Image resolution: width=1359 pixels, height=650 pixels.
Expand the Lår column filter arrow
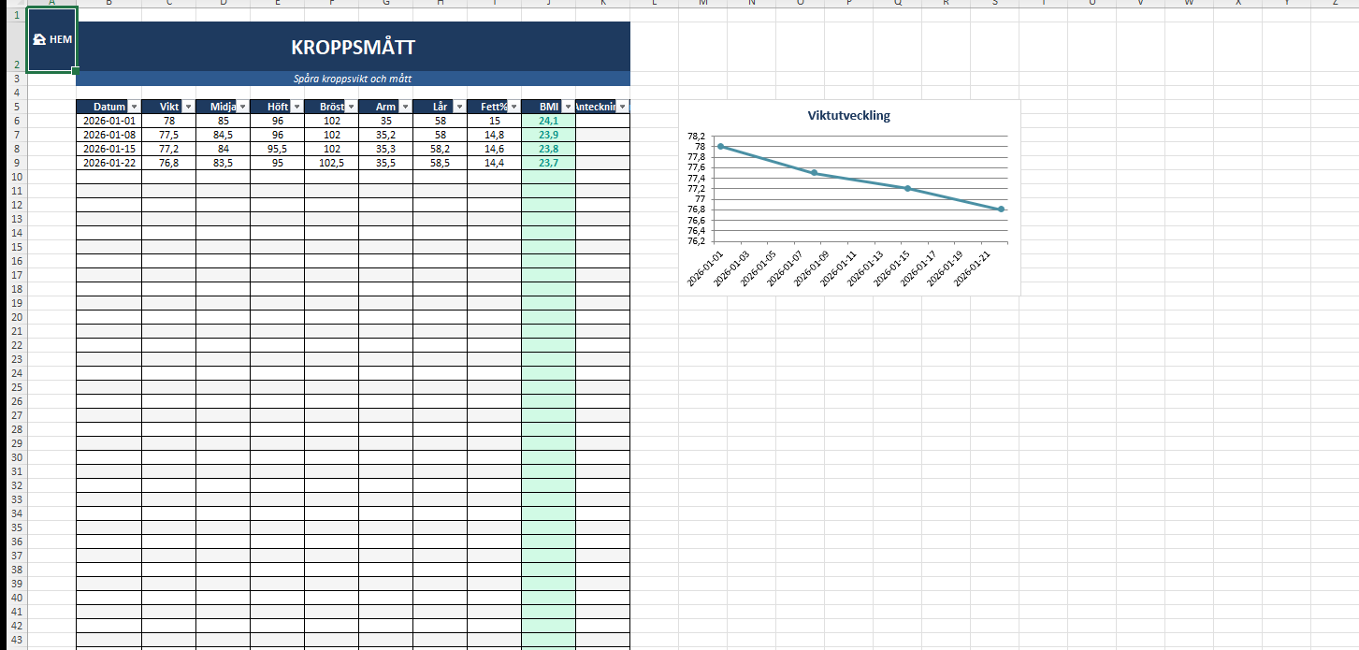tap(459, 107)
